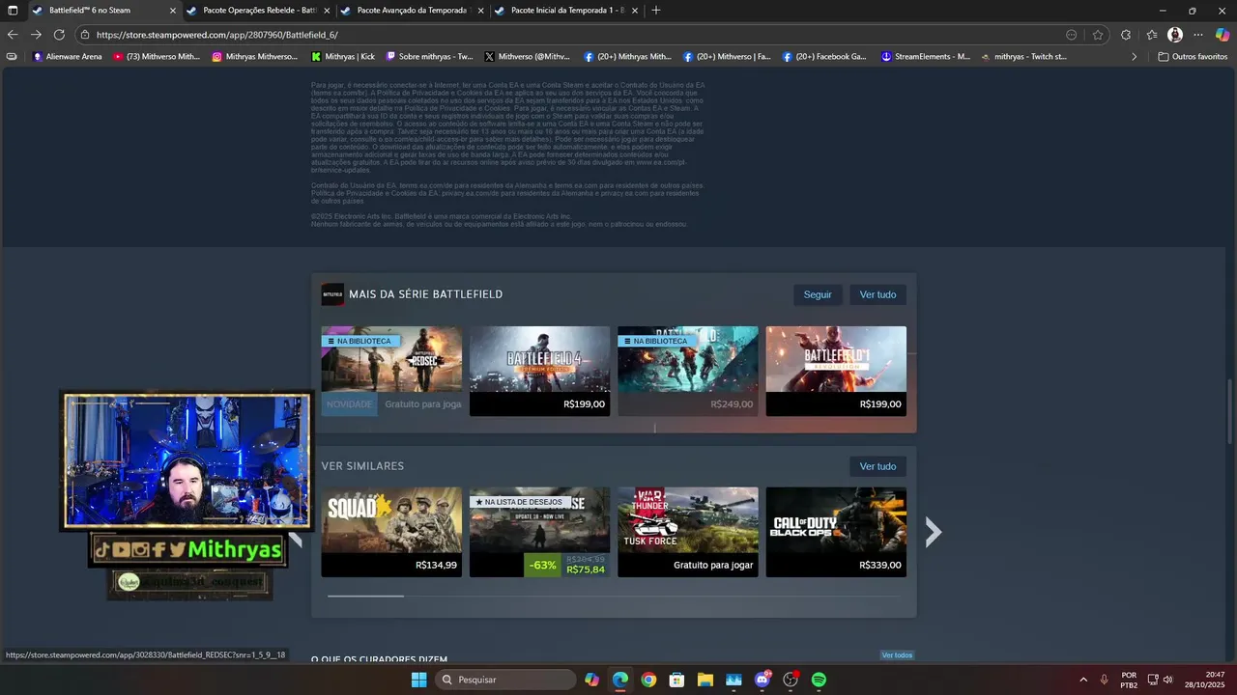Follow the Battlefield series with Seguir

818,294
